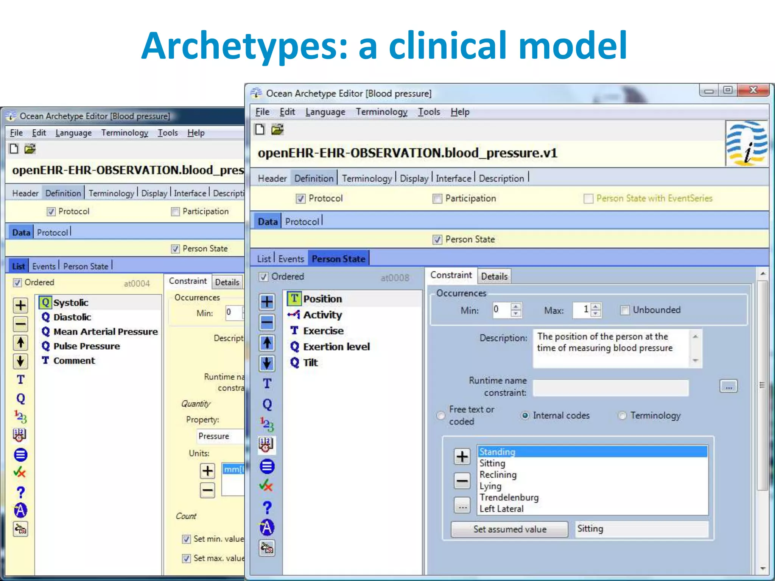Select the Date/Time element tool in front window
The width and height of the screenshot is (775, 581).
(267, 445)
